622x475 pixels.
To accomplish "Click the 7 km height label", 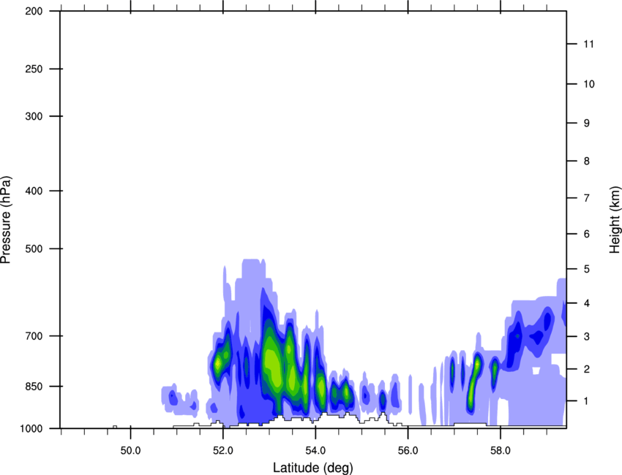I will tap(587, 198).
